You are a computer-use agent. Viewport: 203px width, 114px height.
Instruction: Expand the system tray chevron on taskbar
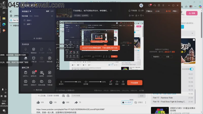coord(6,89)
